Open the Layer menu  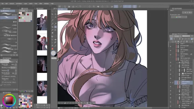26,3
